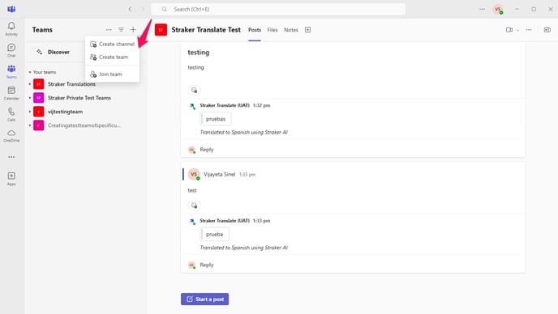Screen dimensions: 558x314
Task: Add a reaction to the testing post
Action: click(x=194, y=90)
